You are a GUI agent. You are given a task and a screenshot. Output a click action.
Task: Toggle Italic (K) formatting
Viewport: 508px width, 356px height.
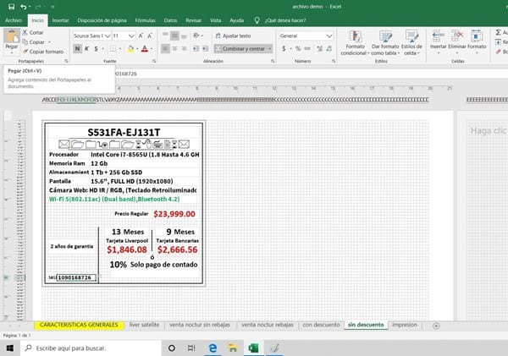tap(86, 49)
